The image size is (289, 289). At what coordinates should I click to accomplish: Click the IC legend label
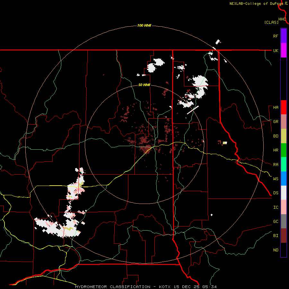pyautogui.click(x=276, y=207)
